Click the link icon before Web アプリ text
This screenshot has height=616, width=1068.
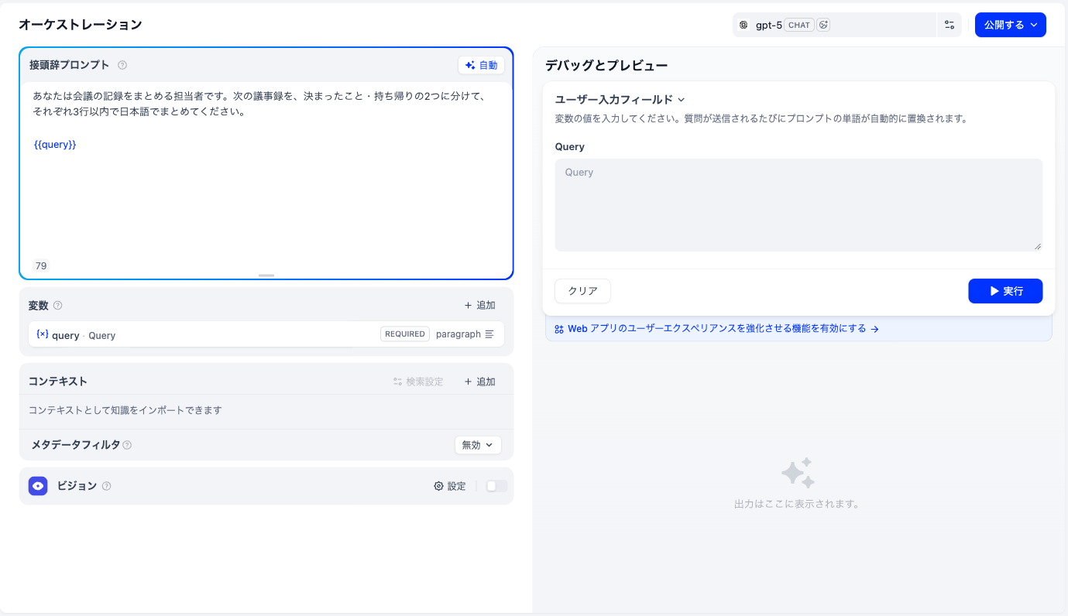(x=559, y=329)
